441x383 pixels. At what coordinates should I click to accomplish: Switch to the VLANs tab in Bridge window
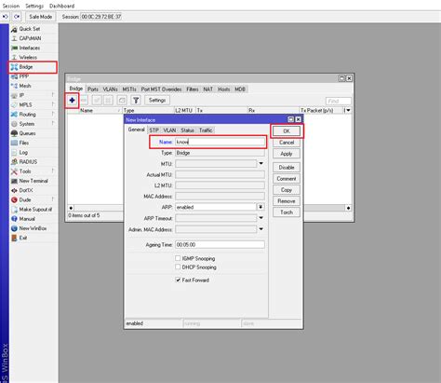point(111,89)
